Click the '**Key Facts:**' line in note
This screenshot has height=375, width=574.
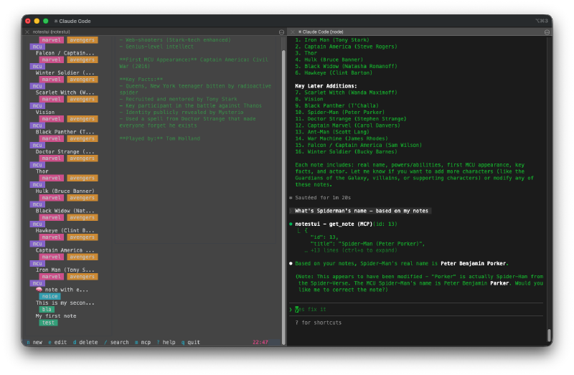tap(141, 80)
